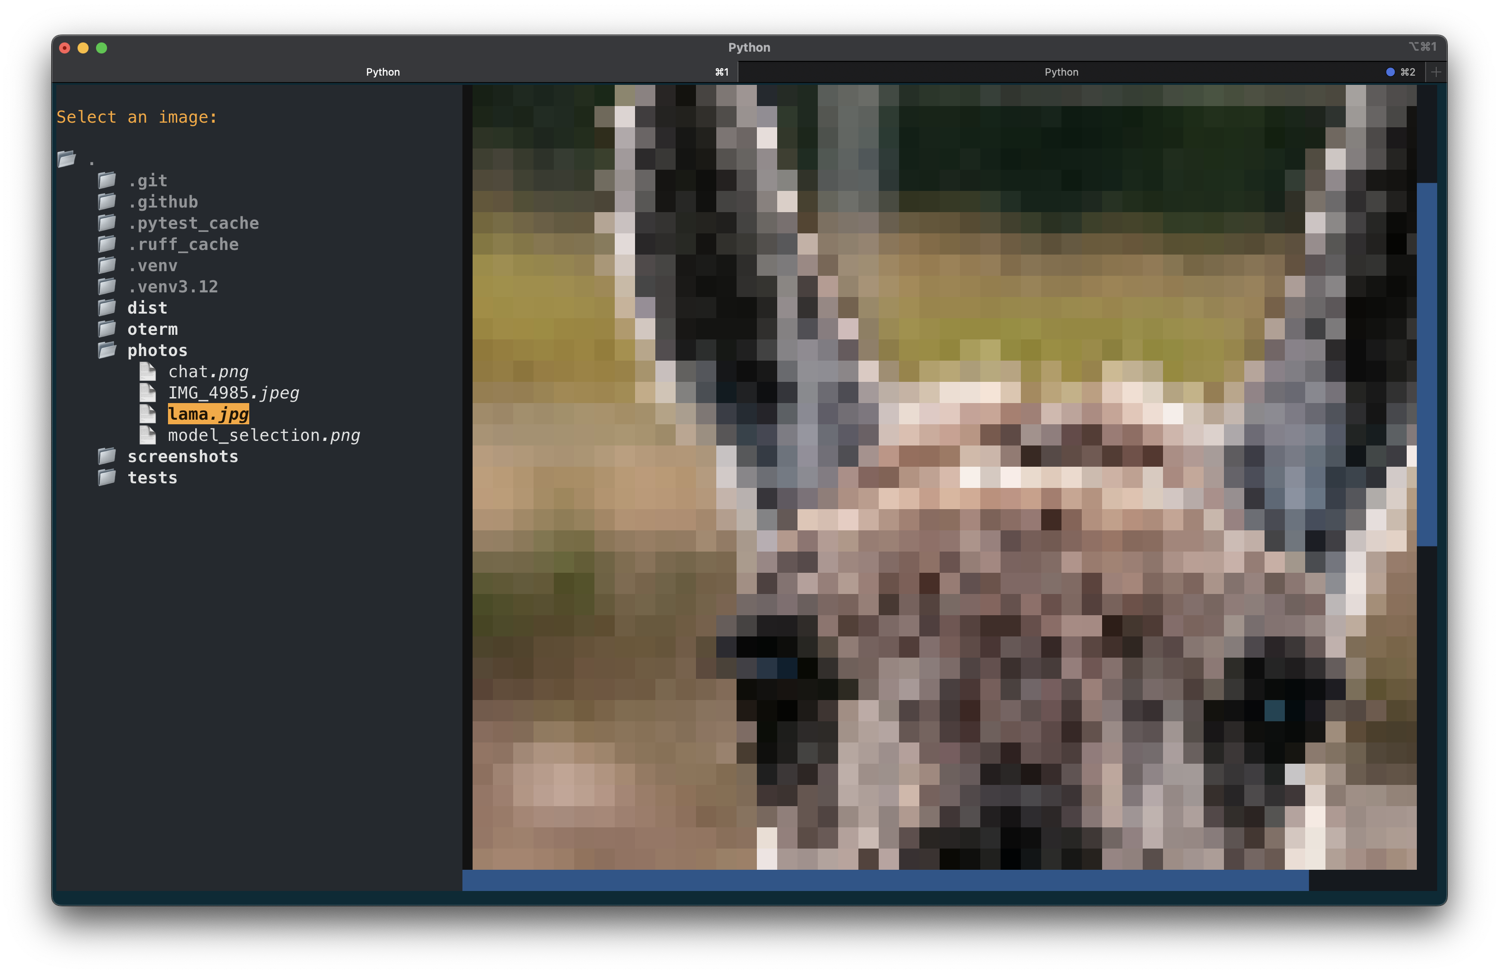Switch to the first Python tab

tap(383, 72)
